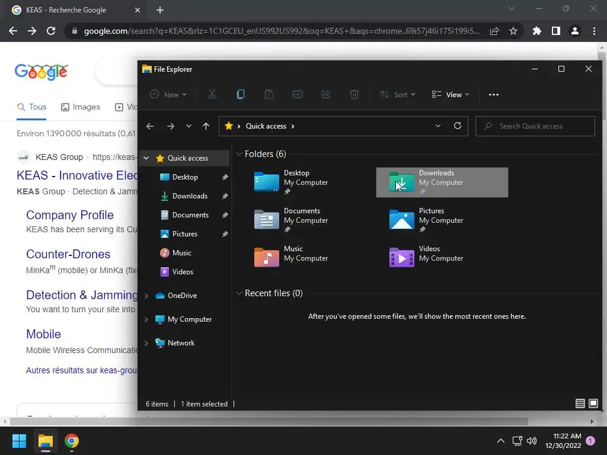The height and width of the screenshot is (455, 607).
Task: Click pin icon beside Downloads in sidebar
Action: coord(225,196)
